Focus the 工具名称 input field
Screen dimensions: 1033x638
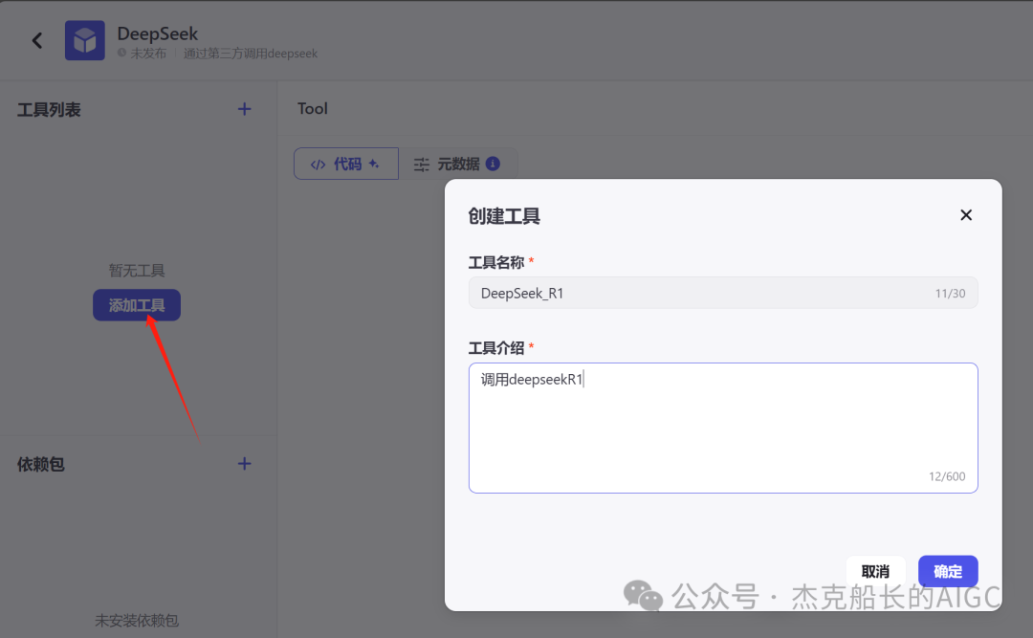pyautogui.click(x=698, y=294)
